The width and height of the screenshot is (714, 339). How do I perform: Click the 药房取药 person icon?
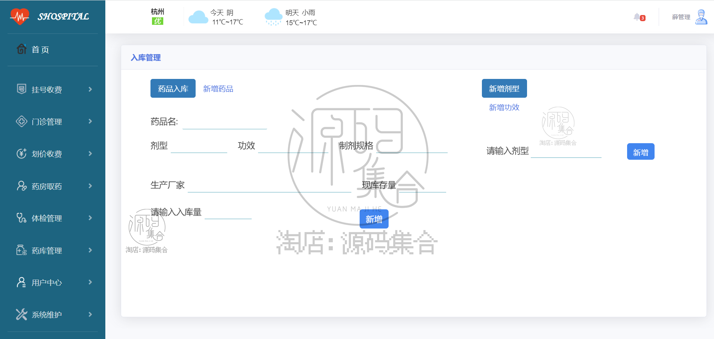21,186
